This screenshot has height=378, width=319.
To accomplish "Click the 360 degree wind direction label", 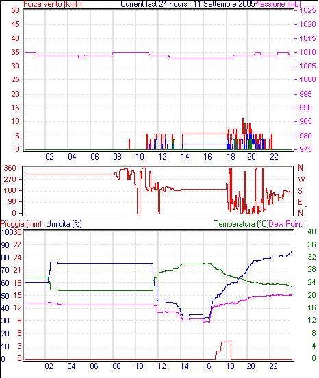I will 10,168.
